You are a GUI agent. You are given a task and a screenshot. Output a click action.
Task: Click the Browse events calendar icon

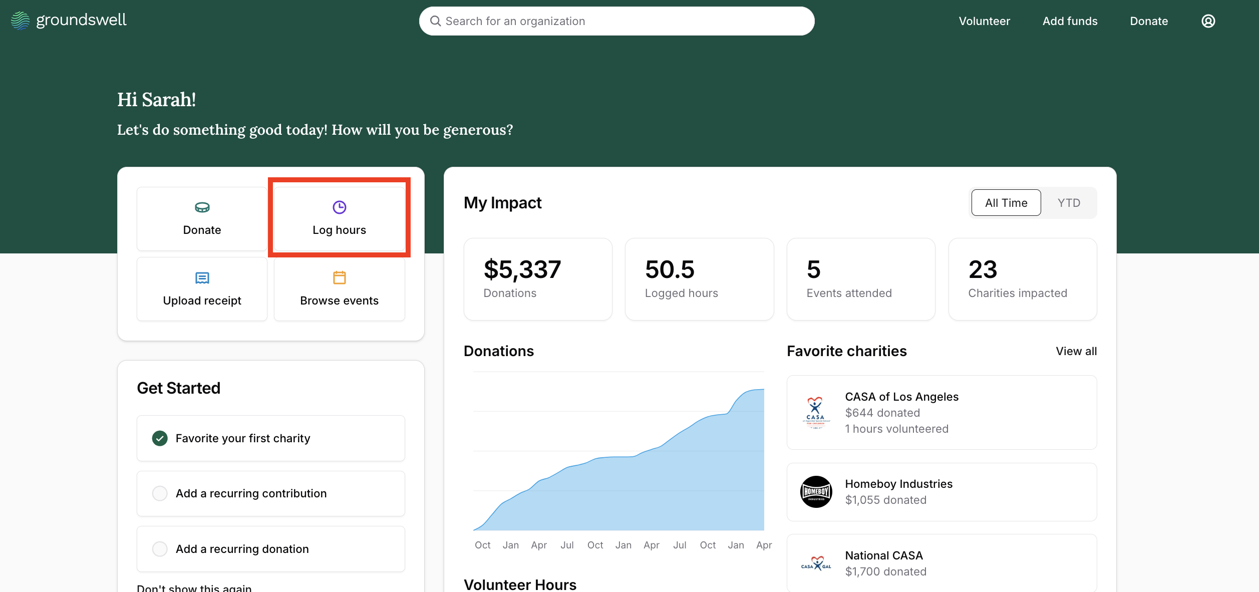tap(339, 277)
